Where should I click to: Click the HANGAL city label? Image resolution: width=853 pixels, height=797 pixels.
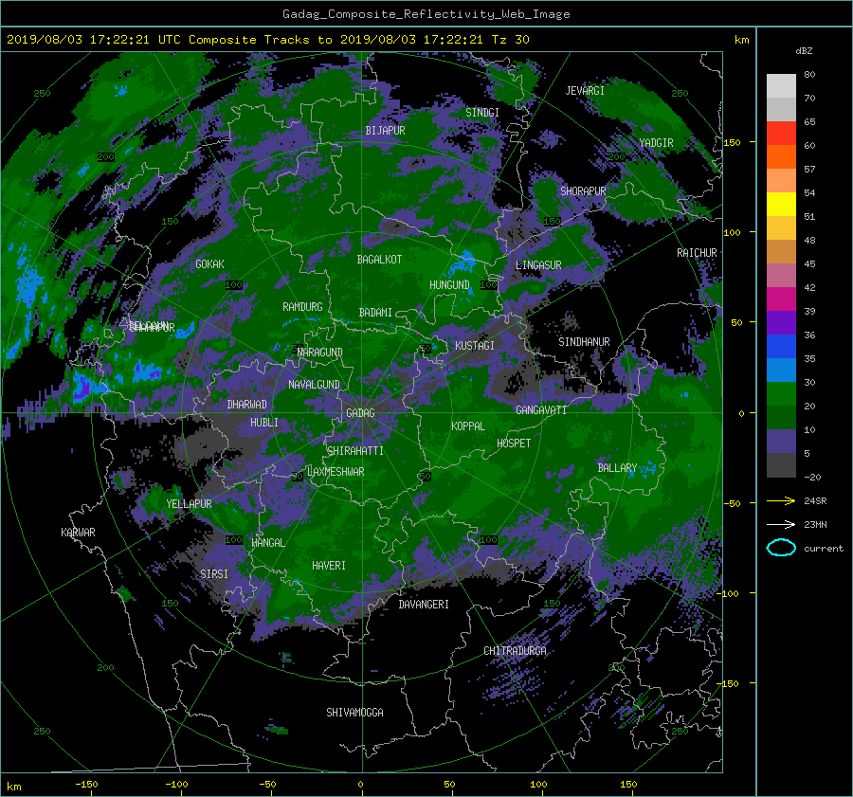(268, 543)
